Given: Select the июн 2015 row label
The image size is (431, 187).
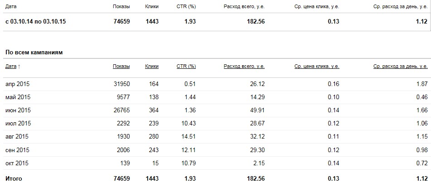Looking at the screenshot, I should point(18,110).
